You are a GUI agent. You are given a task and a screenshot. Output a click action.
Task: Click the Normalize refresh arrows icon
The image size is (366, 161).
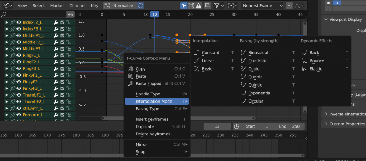pos(140,6)
